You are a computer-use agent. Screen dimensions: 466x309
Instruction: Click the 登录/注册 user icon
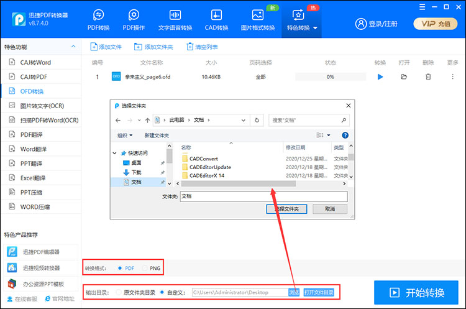point(361,24)
